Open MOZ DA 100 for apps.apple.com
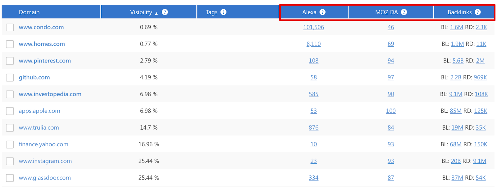 pos(391,111)
